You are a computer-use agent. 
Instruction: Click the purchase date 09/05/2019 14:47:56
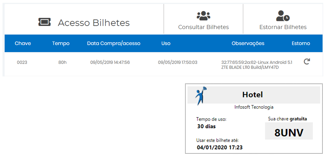pos(110,62)
